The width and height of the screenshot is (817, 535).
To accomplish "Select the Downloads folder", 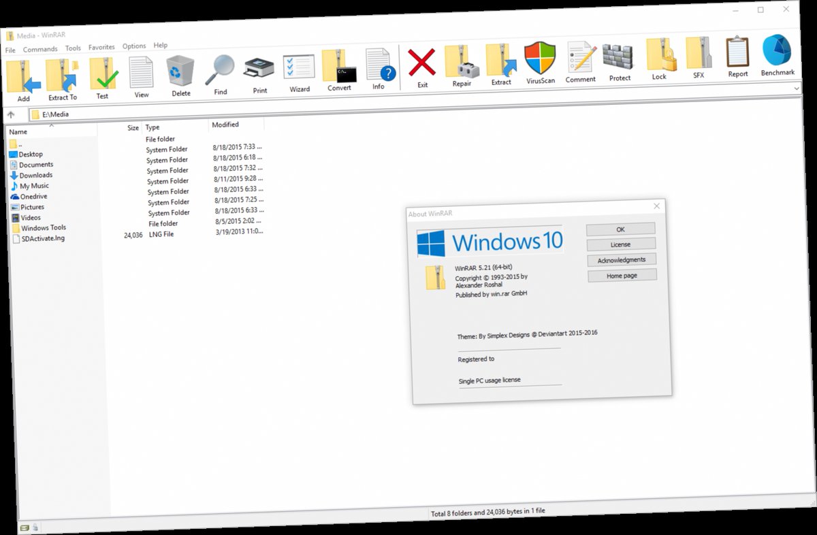I will tap(31, 176).
